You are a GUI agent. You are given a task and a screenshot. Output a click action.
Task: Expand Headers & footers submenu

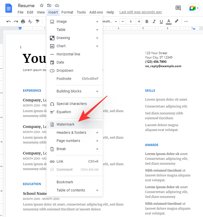tap(75, 132)
